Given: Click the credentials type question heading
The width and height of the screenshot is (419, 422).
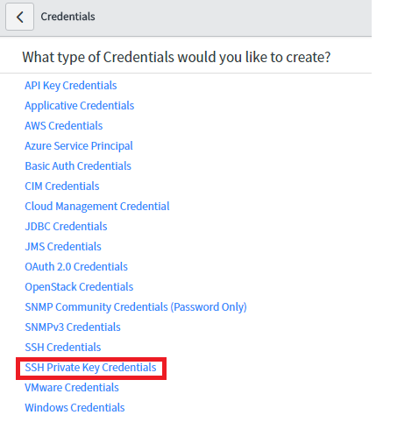Looking at the screenshot, I should pyautogui.click(x=176, y=57).
